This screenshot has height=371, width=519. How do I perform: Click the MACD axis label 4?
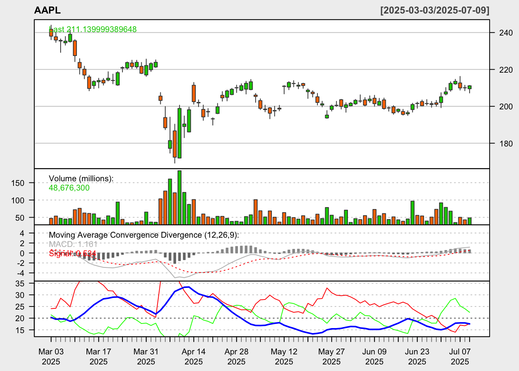[x=22, y=233]
